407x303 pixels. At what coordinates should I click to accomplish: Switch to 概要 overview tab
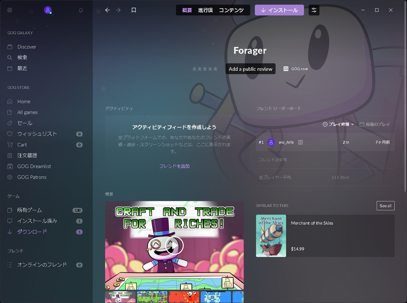coord(187,10)
